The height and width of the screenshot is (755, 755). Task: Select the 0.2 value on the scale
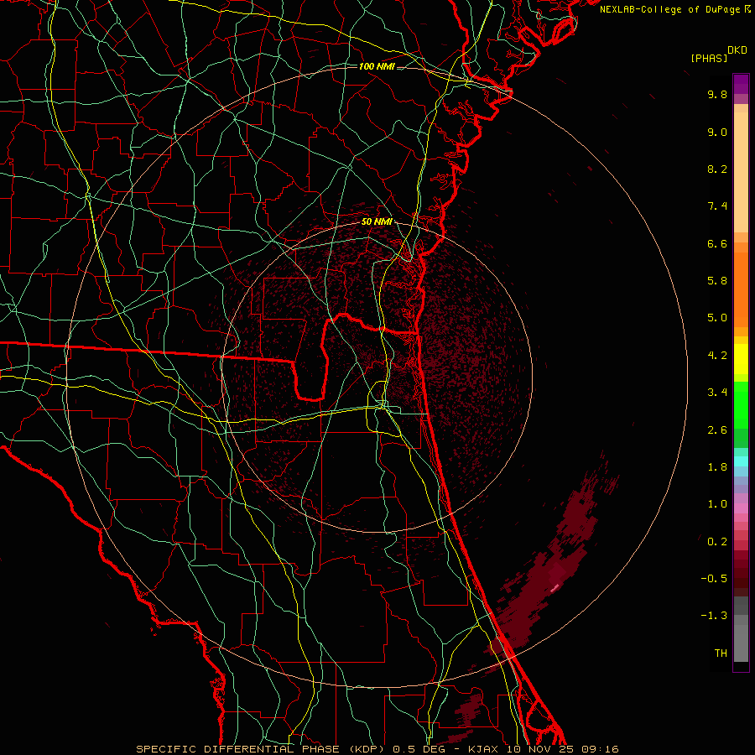point(717,542)
